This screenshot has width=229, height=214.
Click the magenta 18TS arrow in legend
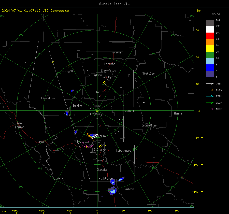tap(210, 109)
